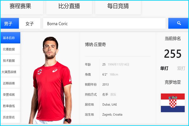Select the 男子 men's toggle

click(x=10, y=23)
